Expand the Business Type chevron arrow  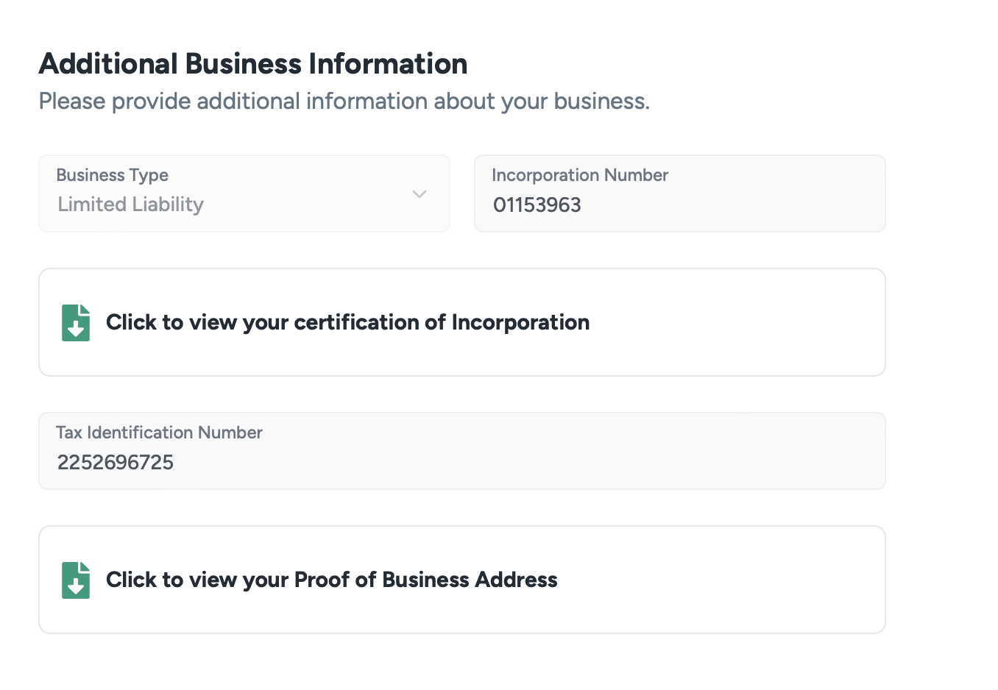[420, 194]
